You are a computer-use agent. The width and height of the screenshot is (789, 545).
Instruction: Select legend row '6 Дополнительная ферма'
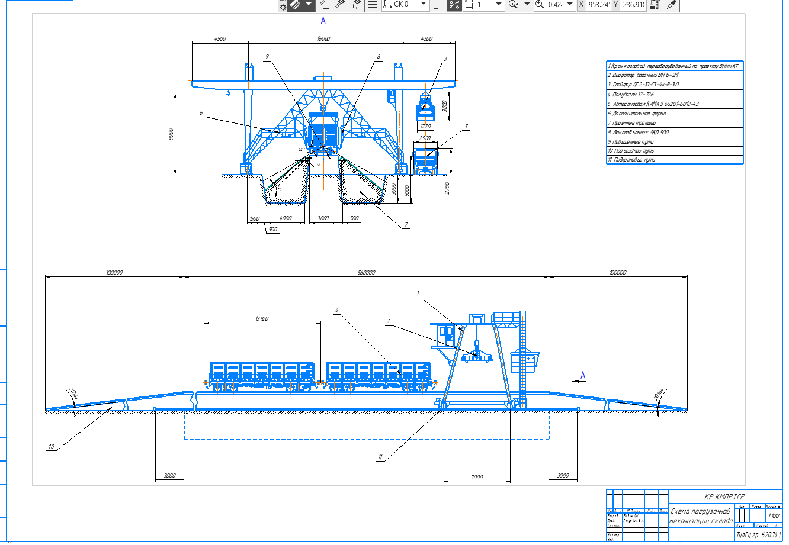[675, 113]
